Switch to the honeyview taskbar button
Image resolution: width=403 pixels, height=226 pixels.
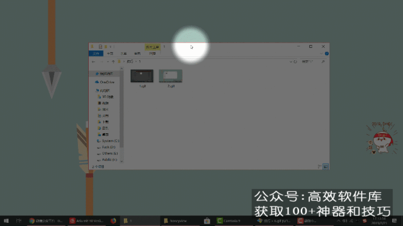pos(181,220)
